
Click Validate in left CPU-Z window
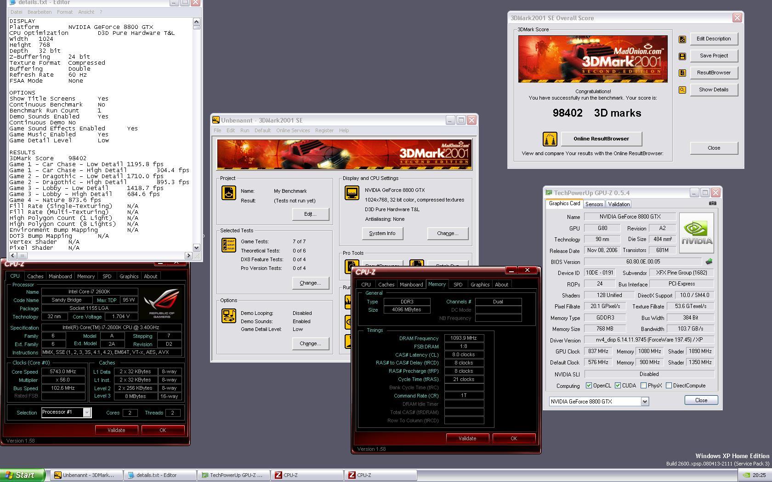click(x=116, y=430)
